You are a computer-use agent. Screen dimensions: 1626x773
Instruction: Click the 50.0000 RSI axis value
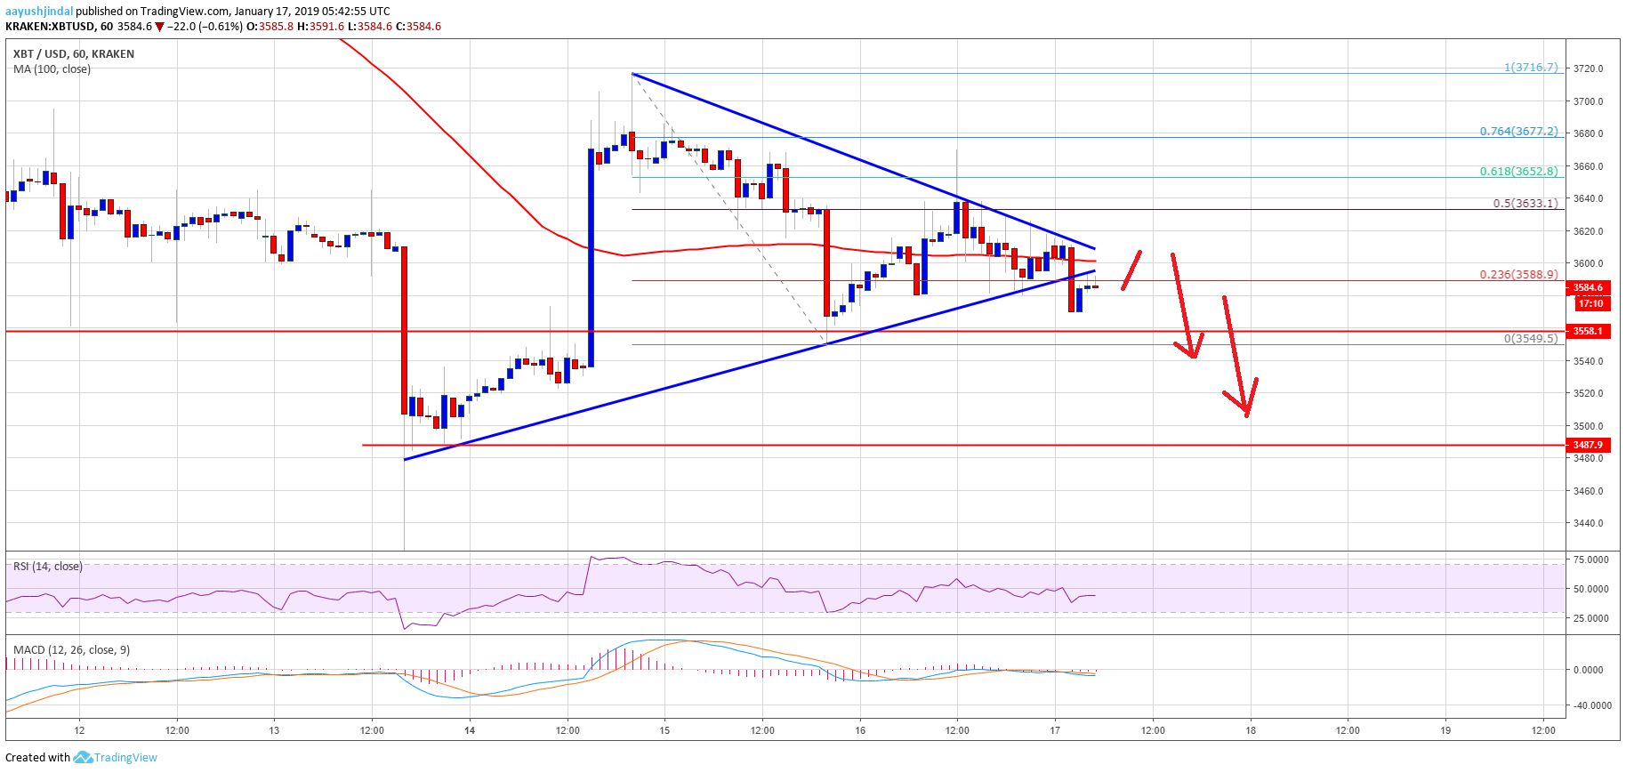(1590, 589)
